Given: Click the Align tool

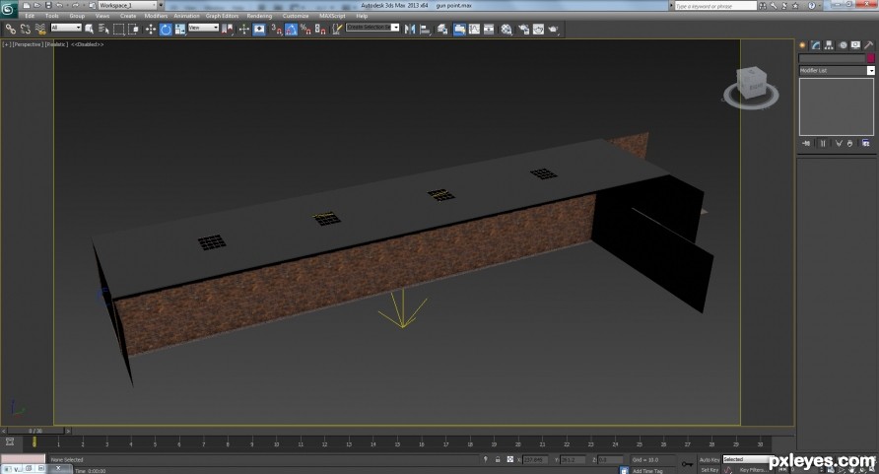Looking at the screenshot, I should (425, 30).
